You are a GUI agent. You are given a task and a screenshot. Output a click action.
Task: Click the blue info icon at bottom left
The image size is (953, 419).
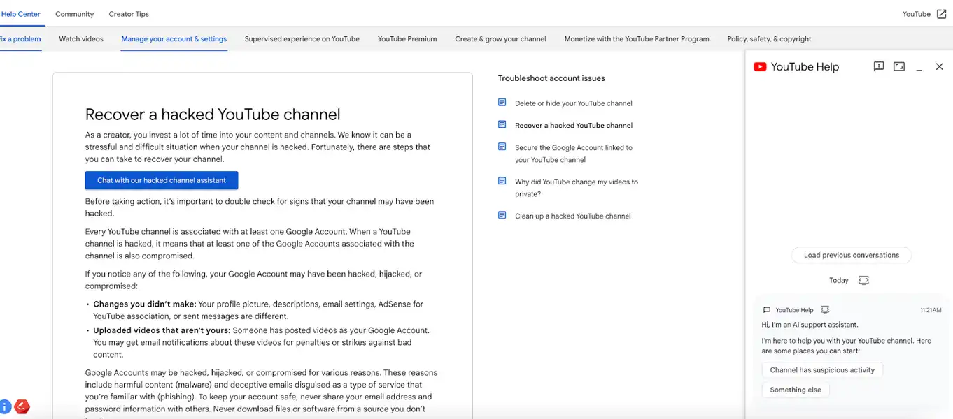click(x=5, y=406)
